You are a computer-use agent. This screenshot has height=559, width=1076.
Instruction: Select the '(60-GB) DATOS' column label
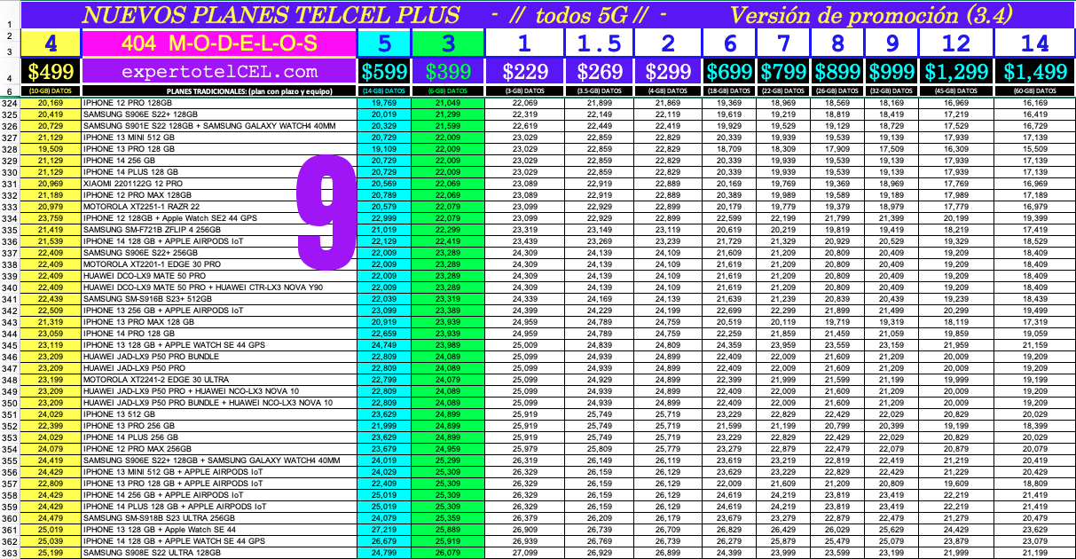click(x=1034, y=91)
